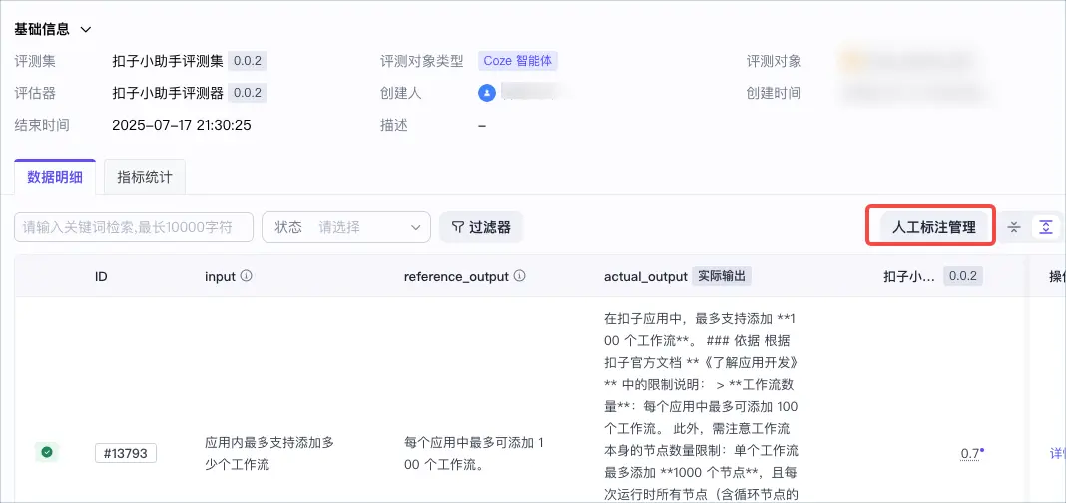Screen dimensions: 1066x503
Task: Click the 0.7 score value
Action: coord(970,453)
